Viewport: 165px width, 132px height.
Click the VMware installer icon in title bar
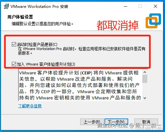pos(6,6)
